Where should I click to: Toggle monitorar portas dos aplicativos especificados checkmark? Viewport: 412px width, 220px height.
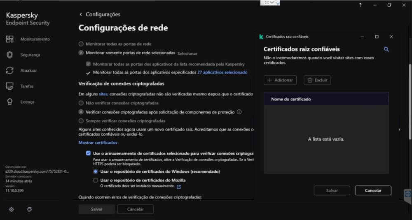(x=88, y=73)
